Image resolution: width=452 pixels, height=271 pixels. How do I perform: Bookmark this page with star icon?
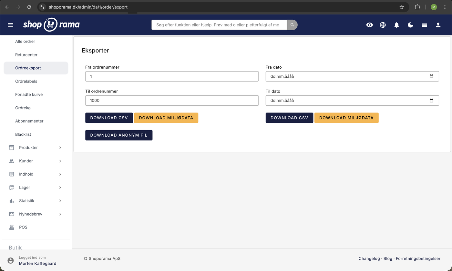(x=402, y=7)
